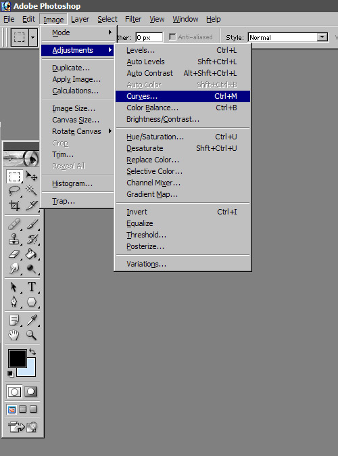Select the Smudge tool
Viewport: 338px width, 456px height.
tap(14, 269)
